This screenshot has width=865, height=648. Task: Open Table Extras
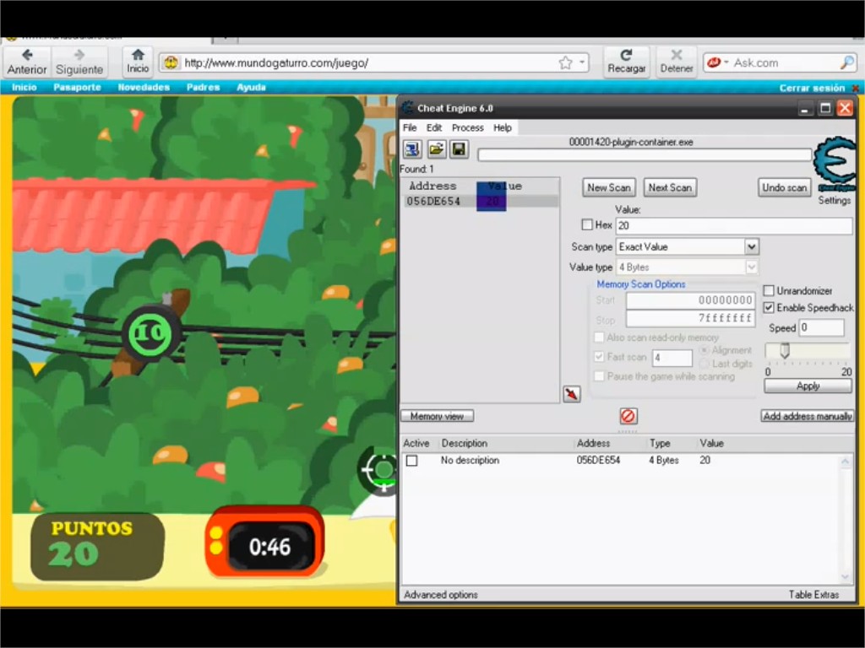[x=813, y=595]
